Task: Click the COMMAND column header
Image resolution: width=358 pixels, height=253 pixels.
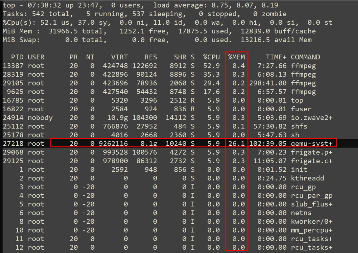Action: (x=305, y=57)
